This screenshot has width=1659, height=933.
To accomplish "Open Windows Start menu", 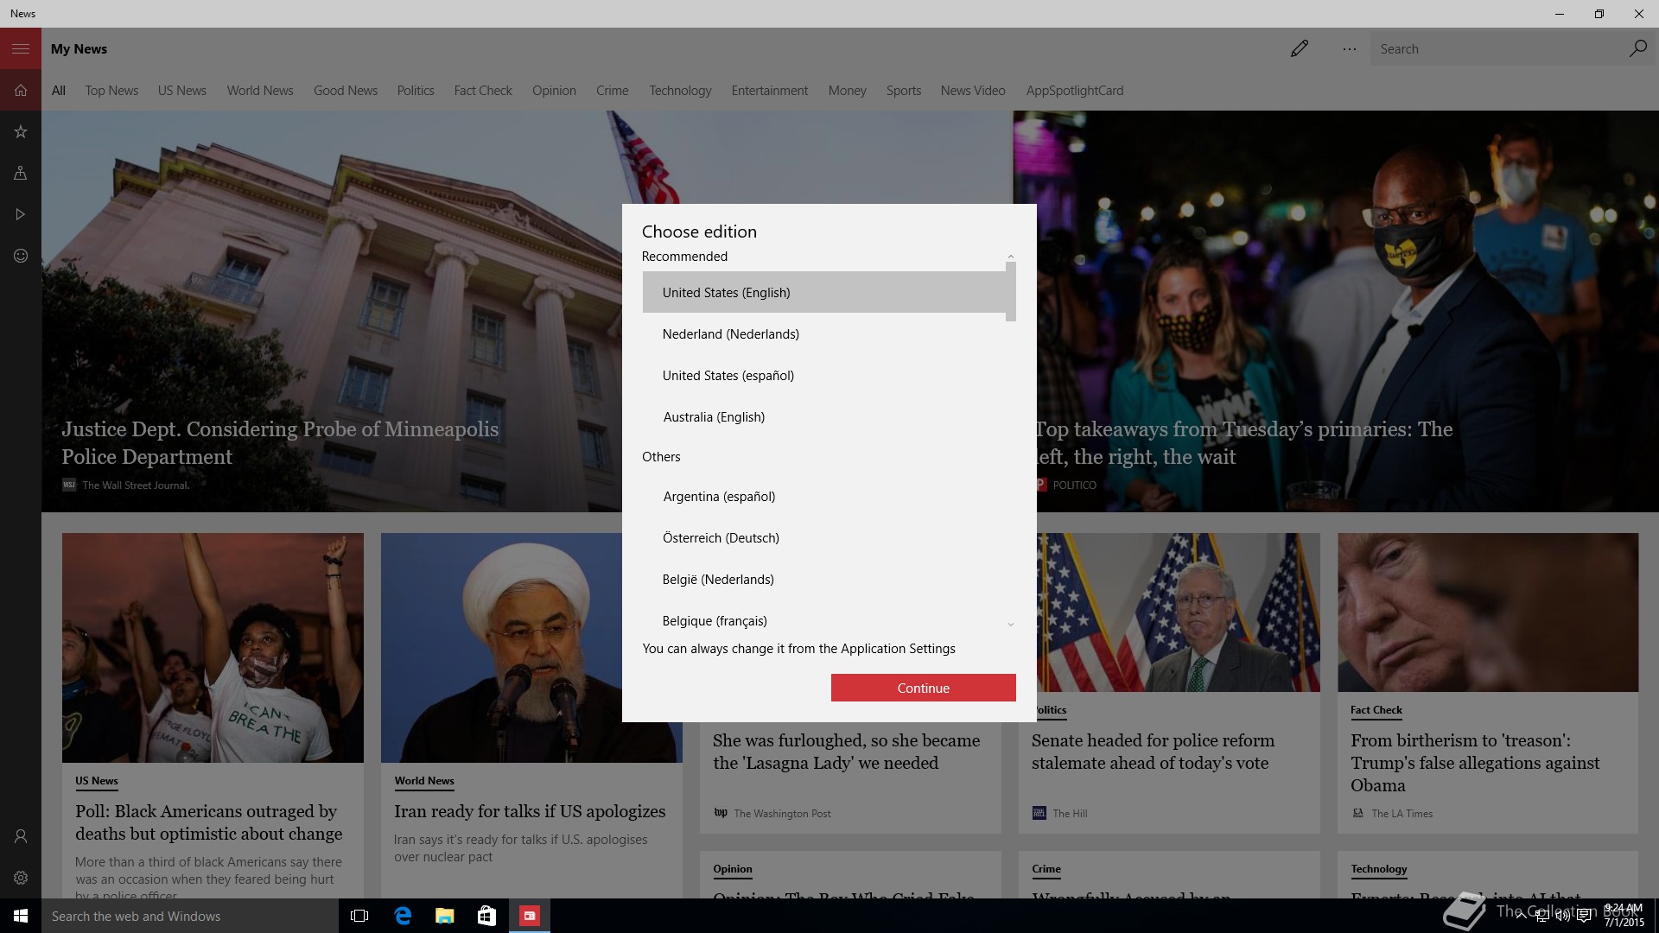I will pyautogui.click(x=21, y=916).
